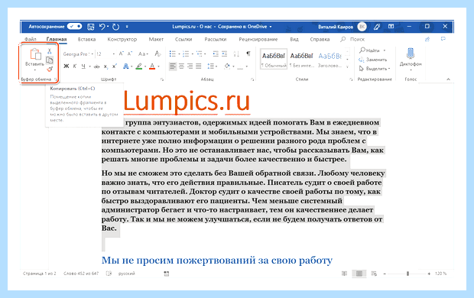Image resolution: width=474 pixels, height=298 pixels.
Task: Apply superscript formatting
Action: pyautogui.click(x=115, y=66)
